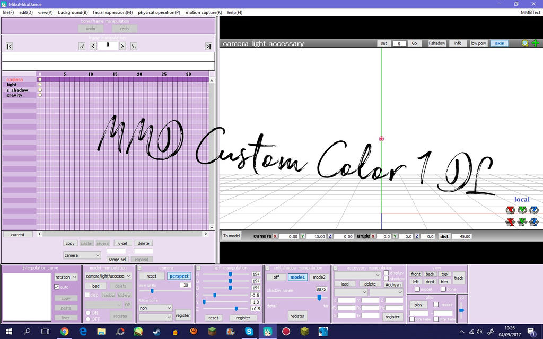
Task: Toggle the auto interpolation checkbox
Action: (57, 287)
